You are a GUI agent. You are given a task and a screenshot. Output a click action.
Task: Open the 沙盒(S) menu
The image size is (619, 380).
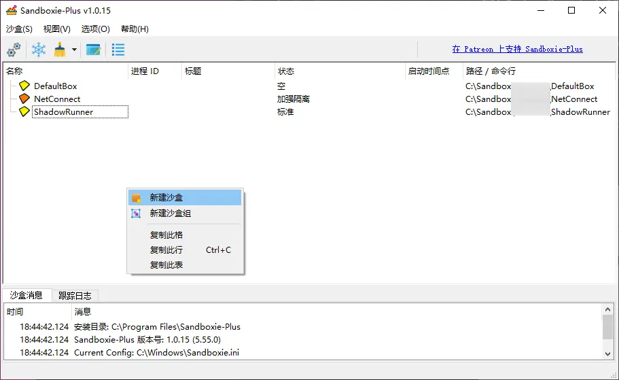[x=19, y=29]
